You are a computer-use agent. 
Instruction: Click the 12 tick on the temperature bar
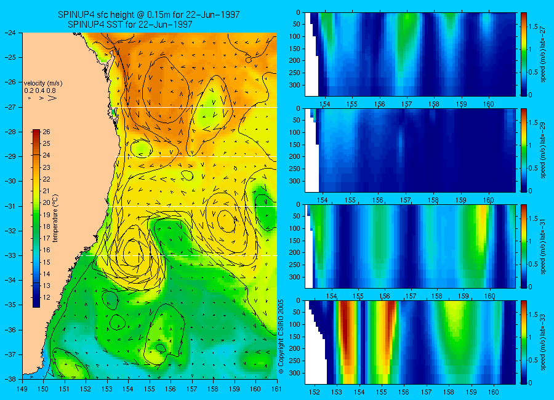tap(47, 297)
